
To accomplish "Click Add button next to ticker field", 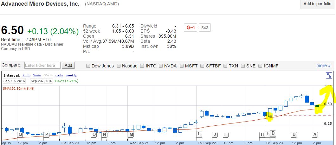I will tap(68, 65).
